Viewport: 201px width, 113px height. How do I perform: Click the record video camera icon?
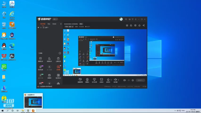pos(125,80)
